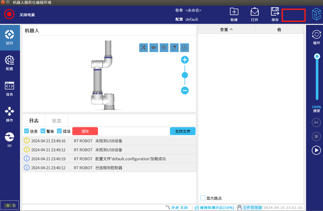Click the reset view rotation icon
323x211 pixels.
pos(185,47)
